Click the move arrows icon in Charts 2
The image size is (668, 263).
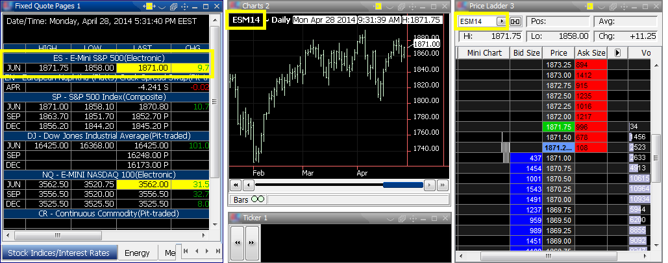[414, 6]
